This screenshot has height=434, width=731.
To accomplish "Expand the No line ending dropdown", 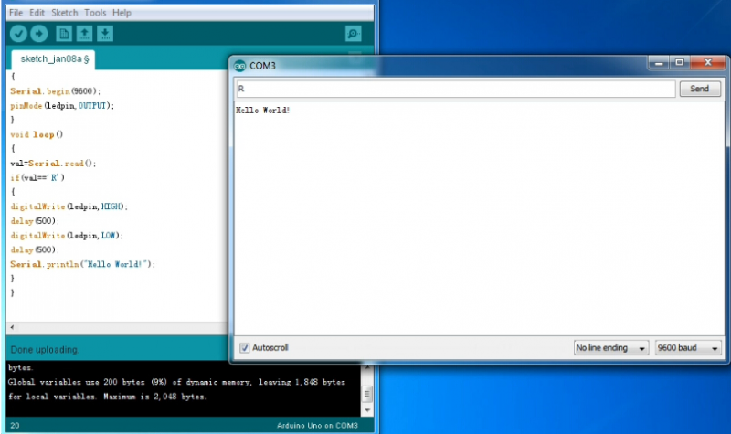I will click(x=610, y=348).
